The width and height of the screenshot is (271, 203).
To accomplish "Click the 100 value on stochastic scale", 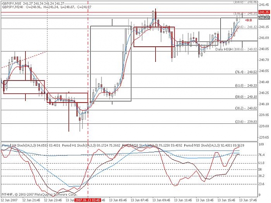I will point(261,144).
